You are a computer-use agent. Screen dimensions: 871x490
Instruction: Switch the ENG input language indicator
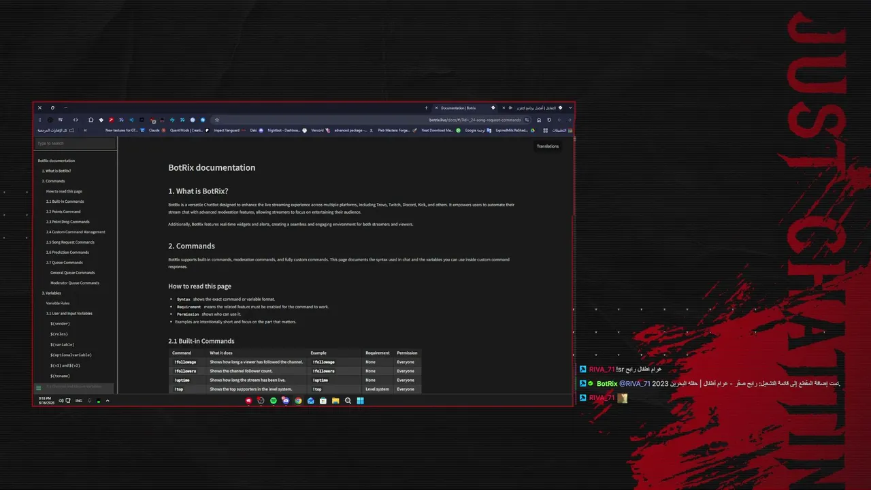point(78,401)
